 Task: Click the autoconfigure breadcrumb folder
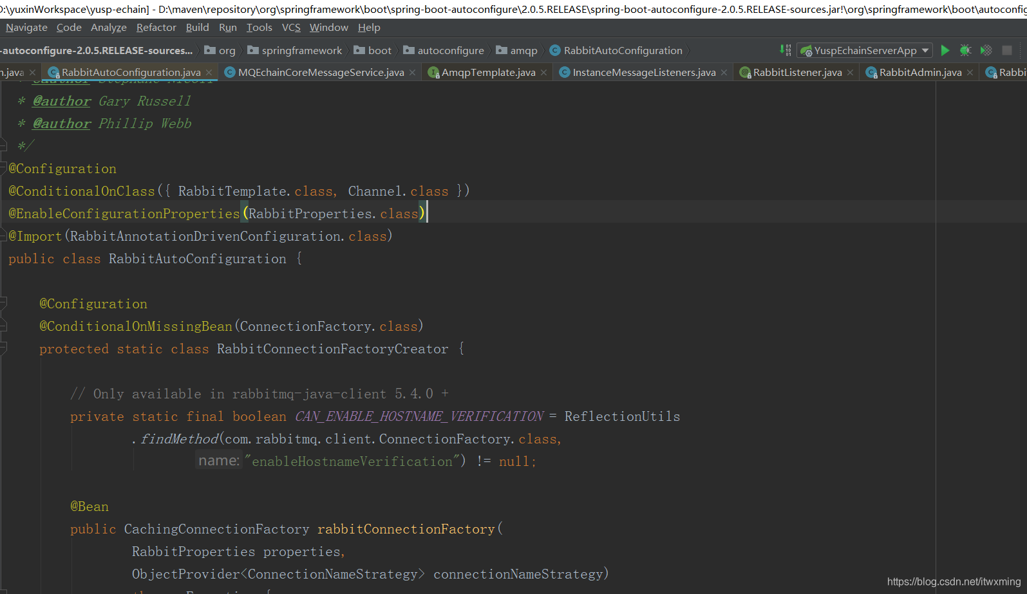(444, 50)
